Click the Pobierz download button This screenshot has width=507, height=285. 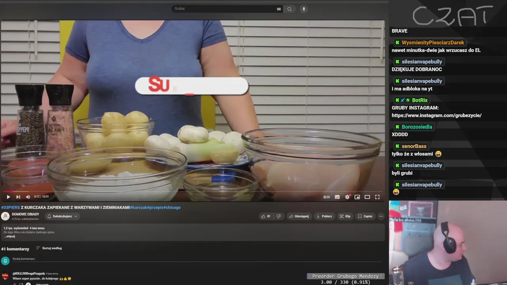324,216
